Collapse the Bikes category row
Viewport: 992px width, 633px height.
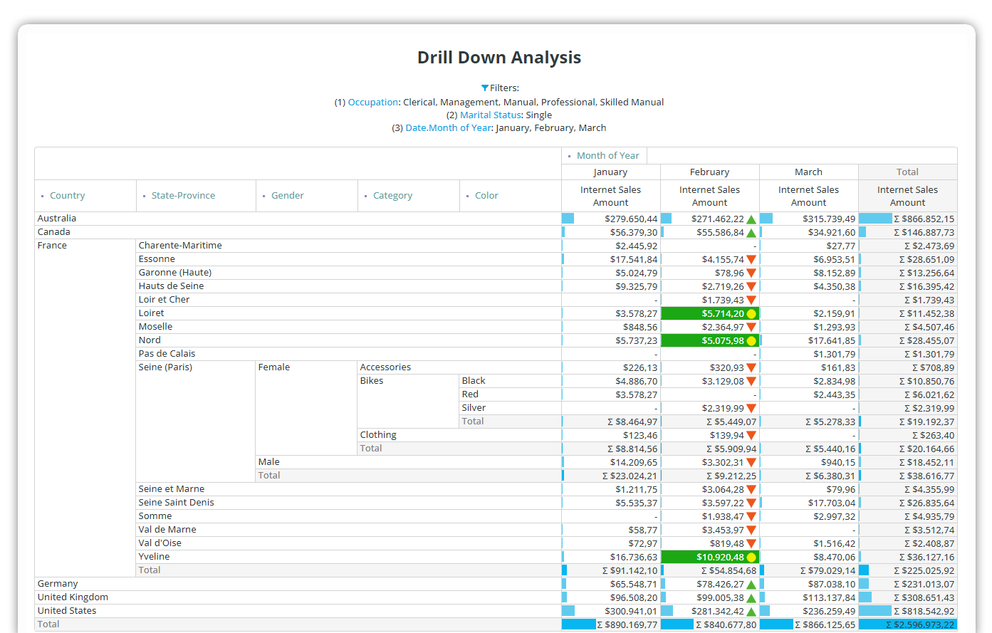(x=372, y=380)
